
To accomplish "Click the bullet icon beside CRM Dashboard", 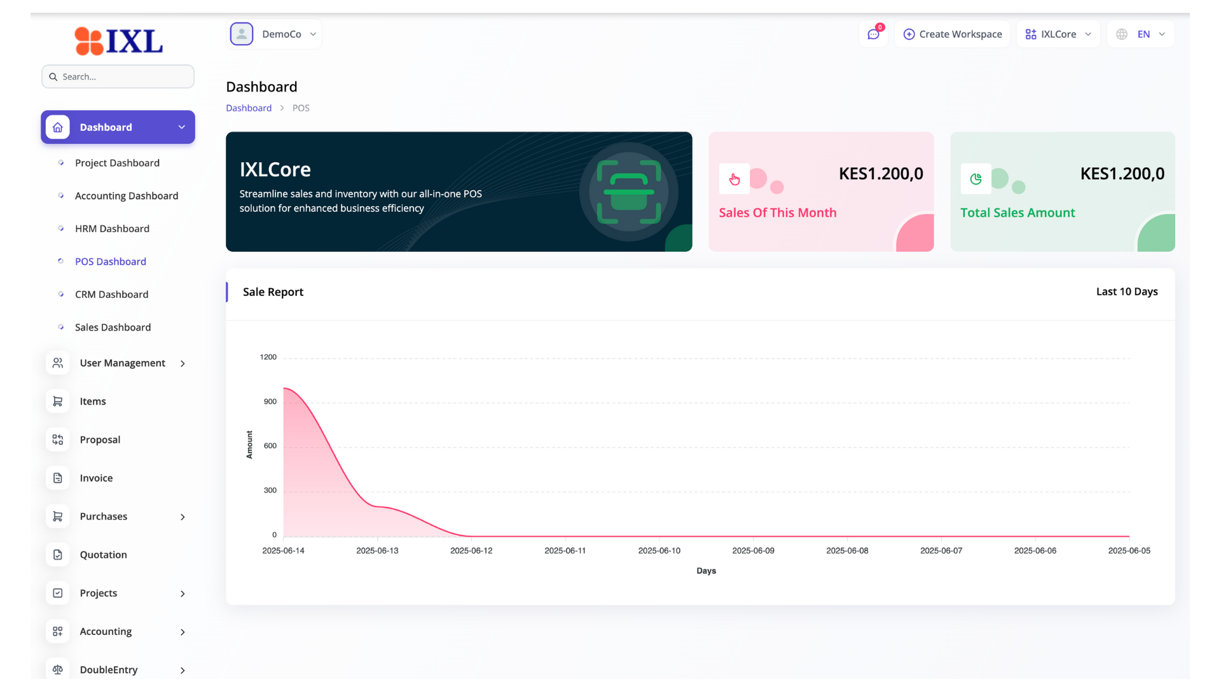I will tap(61, 295).
